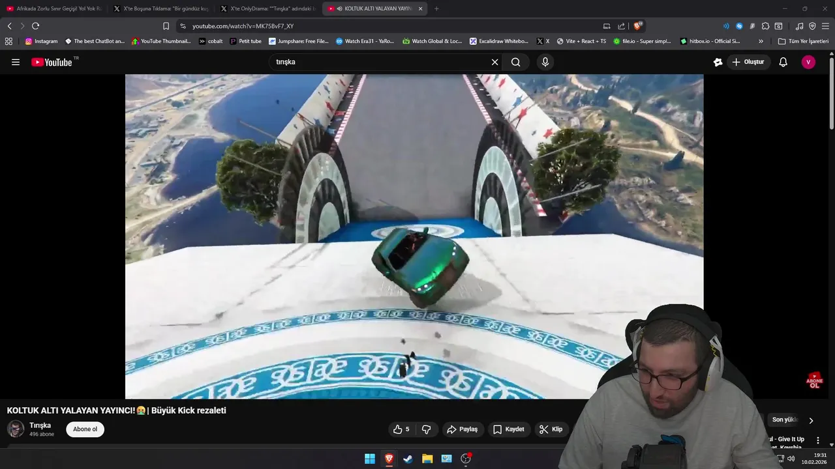Go back with the browser back arrow
The width and height of the screenshot is (835, 469).
(9, 26)
